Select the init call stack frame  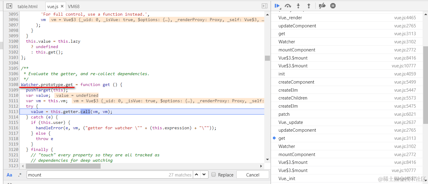click(x=347, y=74)
